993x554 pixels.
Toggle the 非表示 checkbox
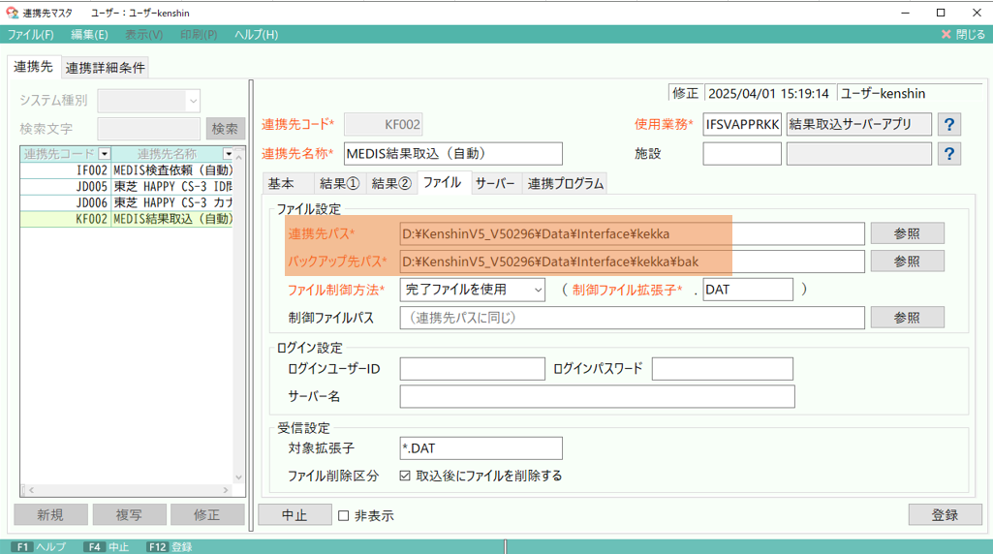click(344, 515)
